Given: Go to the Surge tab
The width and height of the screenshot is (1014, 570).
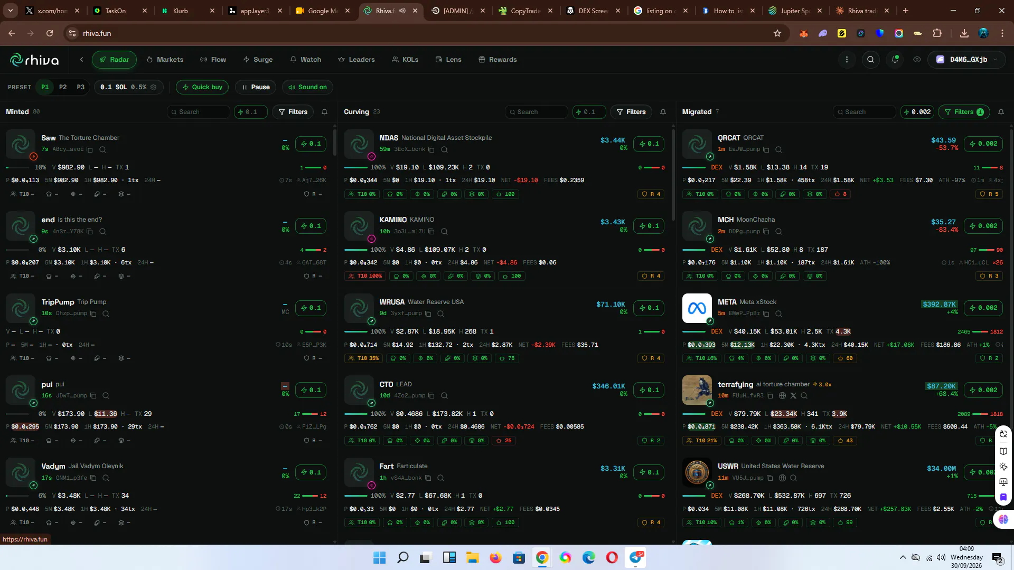Looking at the screenshot, I should tap(258, 60).
